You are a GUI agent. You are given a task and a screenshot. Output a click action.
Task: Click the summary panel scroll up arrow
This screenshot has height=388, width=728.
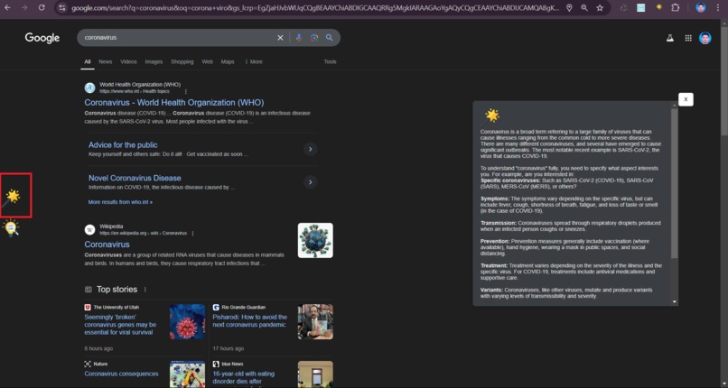pyautogui.click(x=674, y=105)
